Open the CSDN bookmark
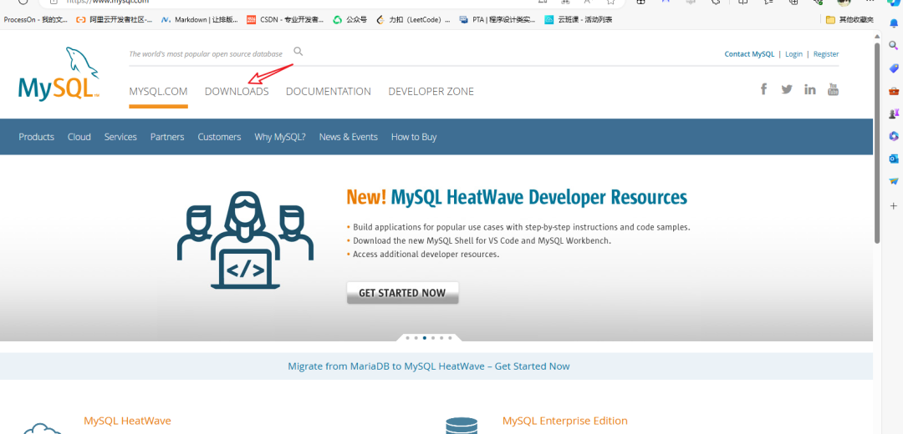This screenshot has width=903, height=434. 285,19
